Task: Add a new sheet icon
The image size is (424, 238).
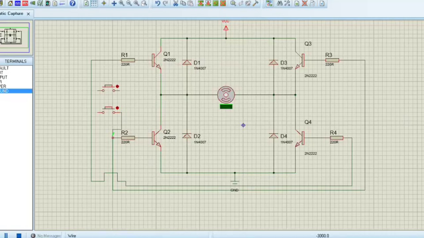Action: (x=297, y=3)
